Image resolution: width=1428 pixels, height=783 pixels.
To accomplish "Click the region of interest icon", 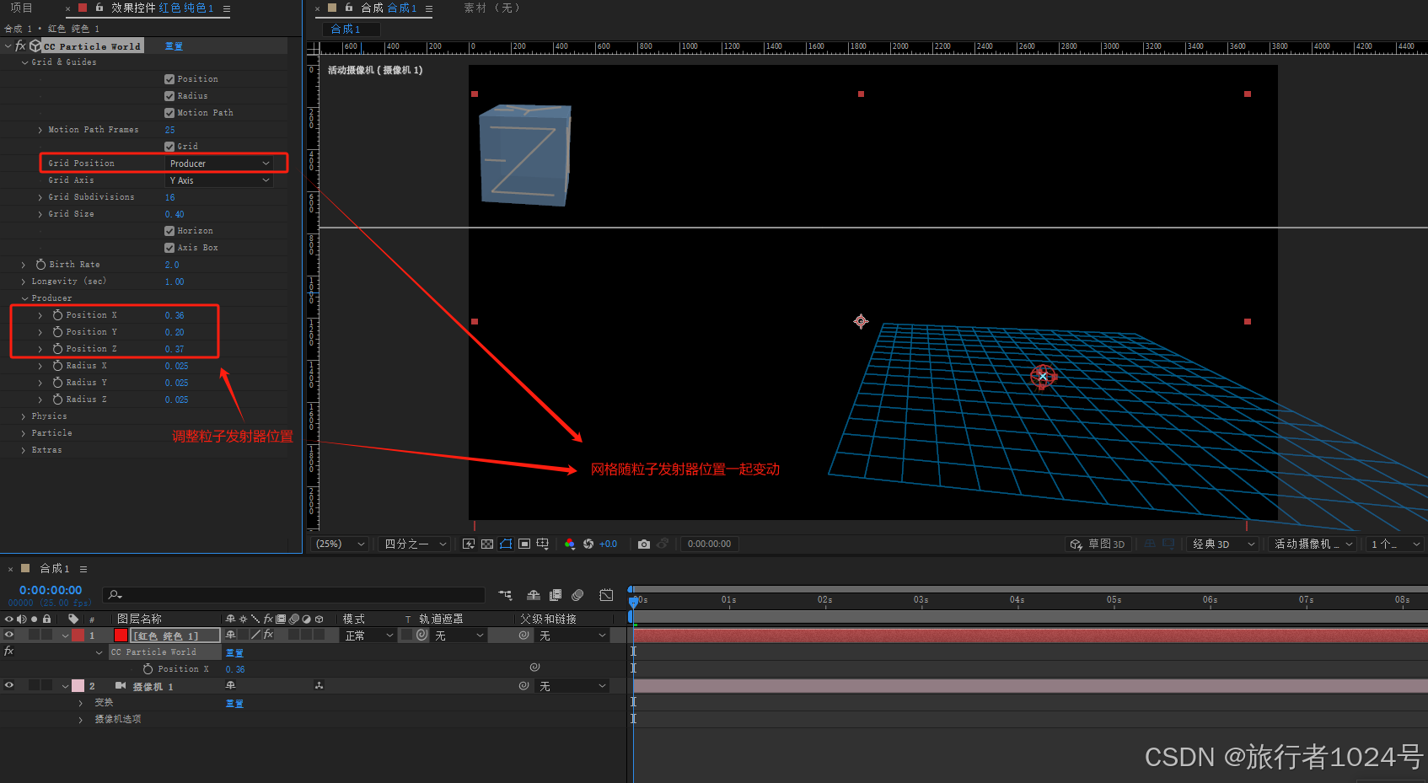I will click(x=524, y=544).
